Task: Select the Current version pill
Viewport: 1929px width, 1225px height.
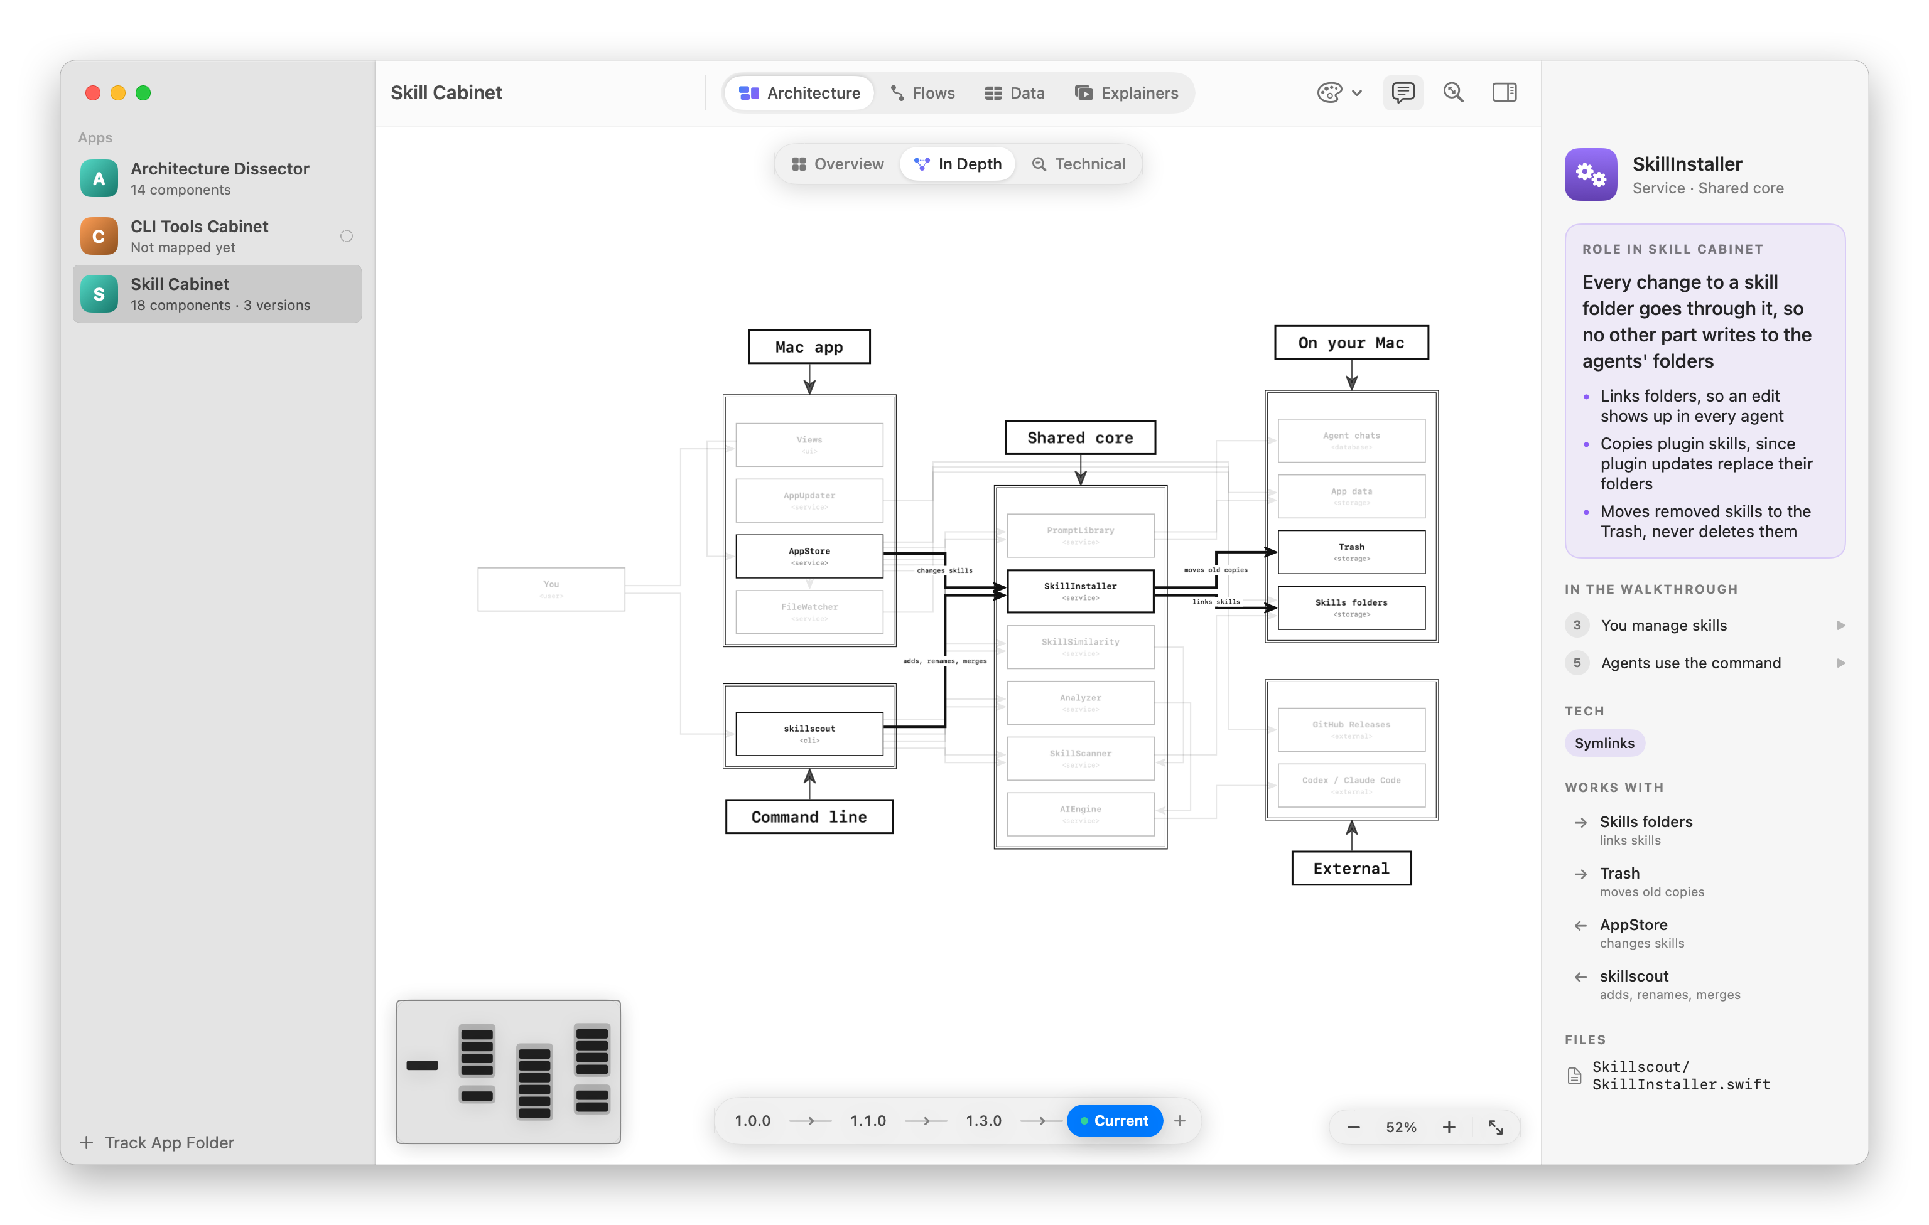Action: pos(1115,1121)
